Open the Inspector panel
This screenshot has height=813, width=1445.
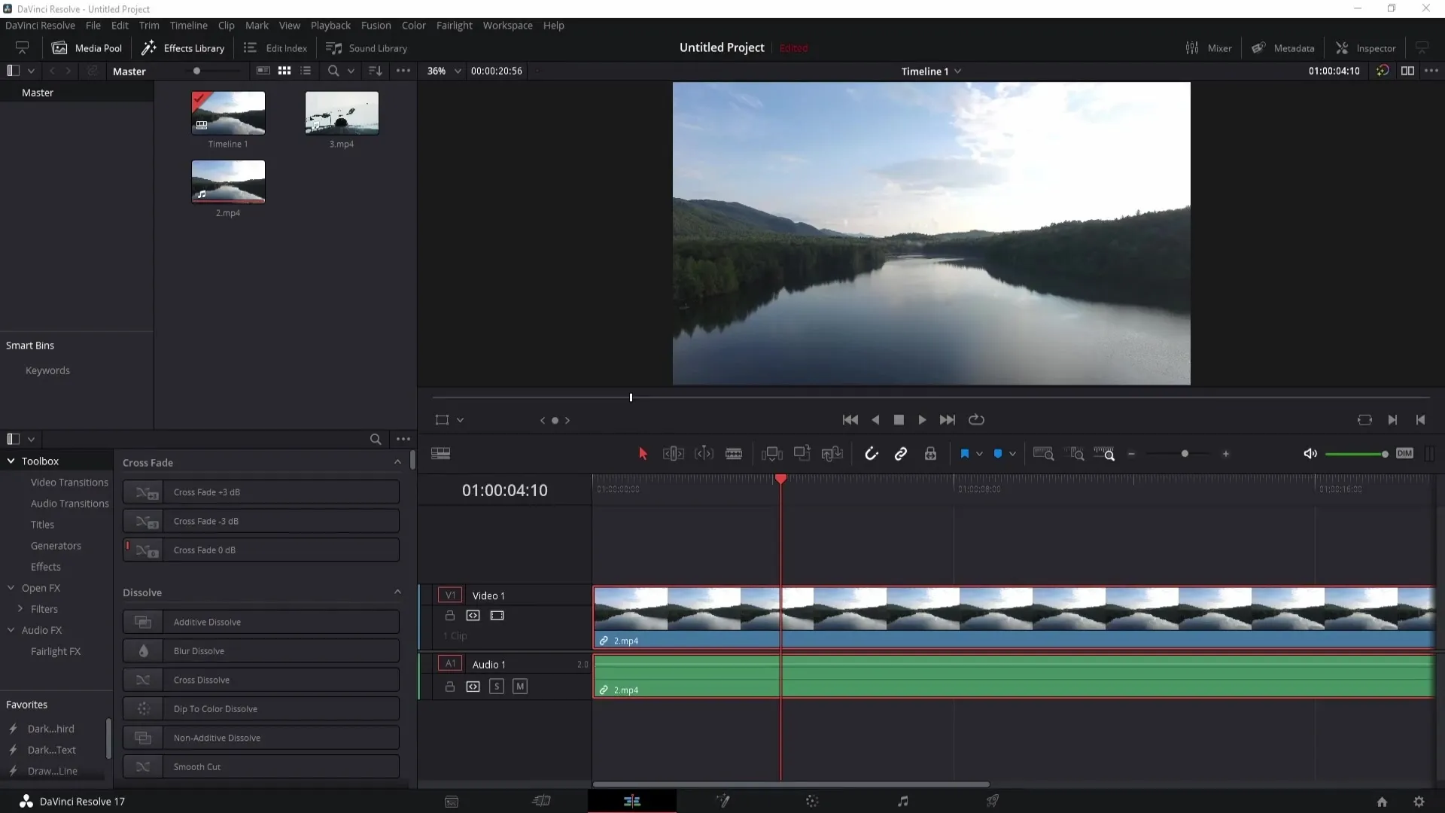1366,48
